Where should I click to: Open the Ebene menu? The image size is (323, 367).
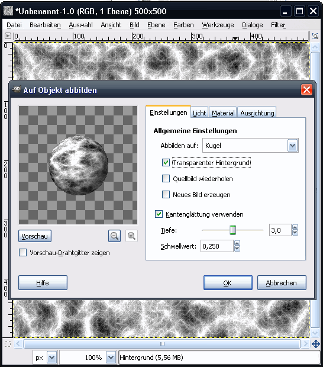click(x=156, y=25)
